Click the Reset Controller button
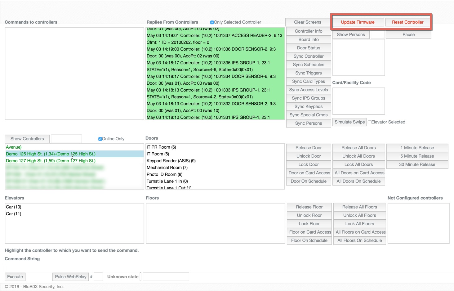 [x=407, y=22]
